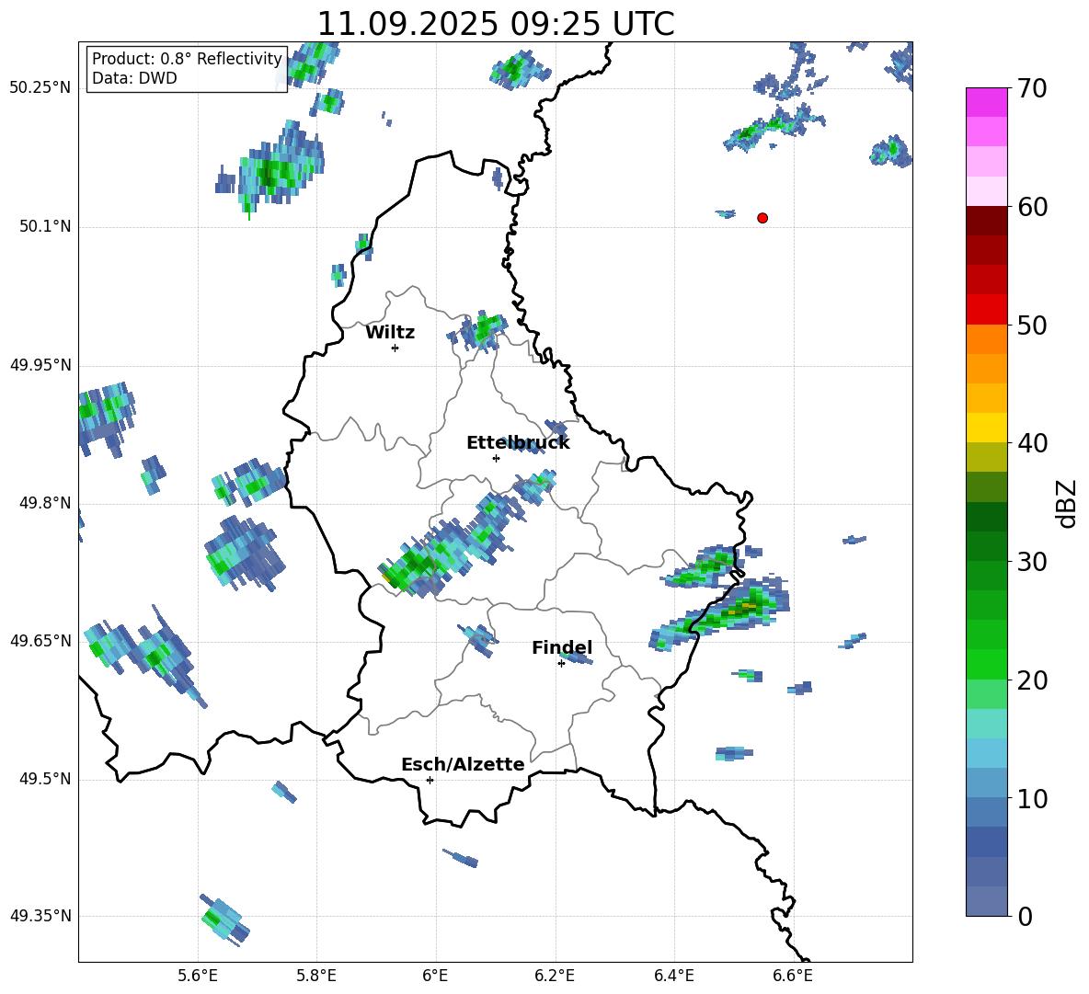Click the Wiltz station cross marker

tap(395, 348)
